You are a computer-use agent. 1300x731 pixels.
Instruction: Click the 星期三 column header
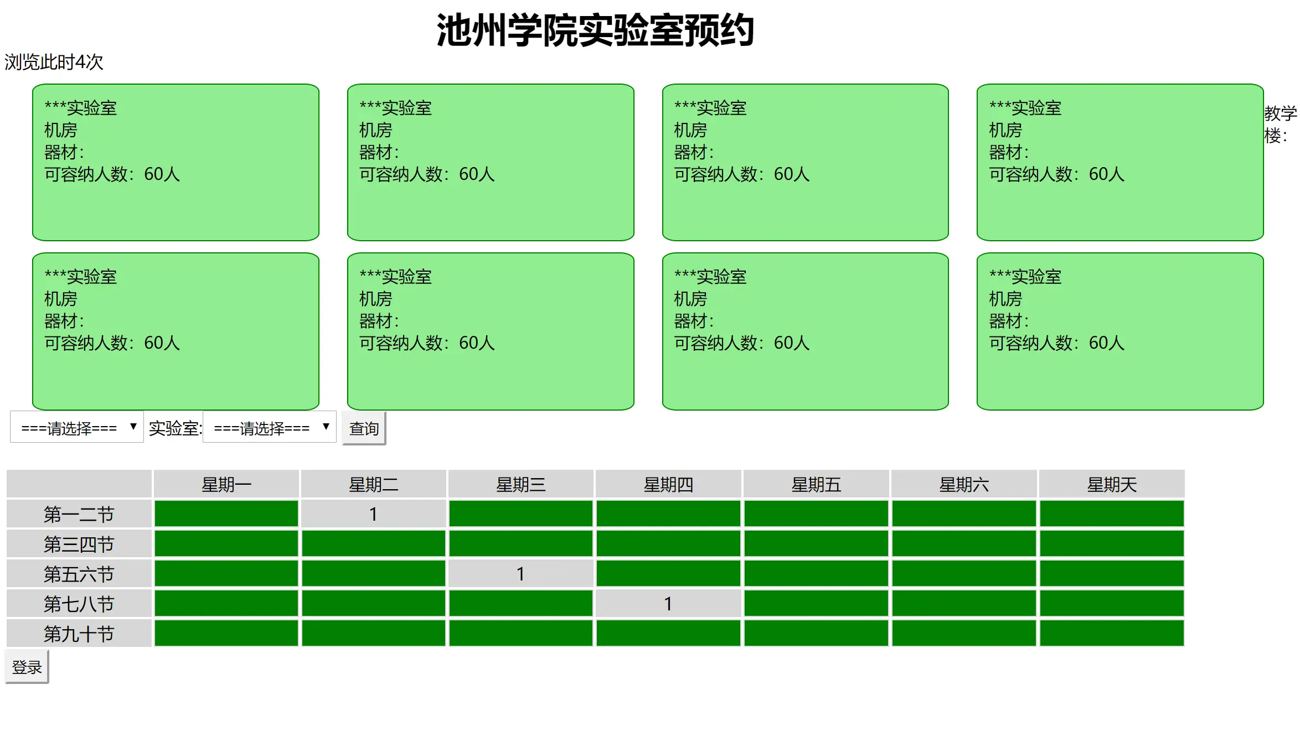521,485
